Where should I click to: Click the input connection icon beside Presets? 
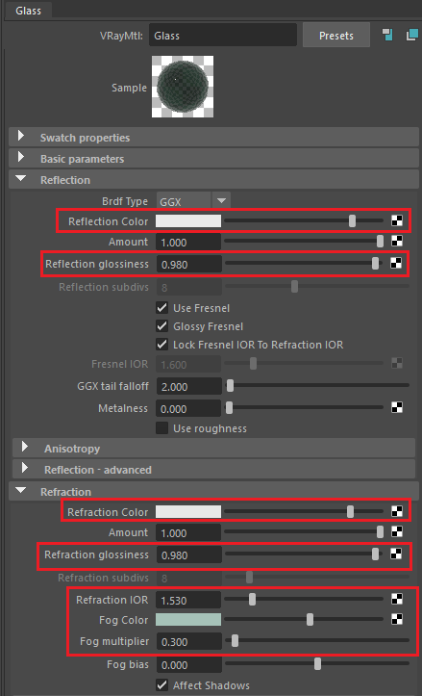[x=387, y=35]
